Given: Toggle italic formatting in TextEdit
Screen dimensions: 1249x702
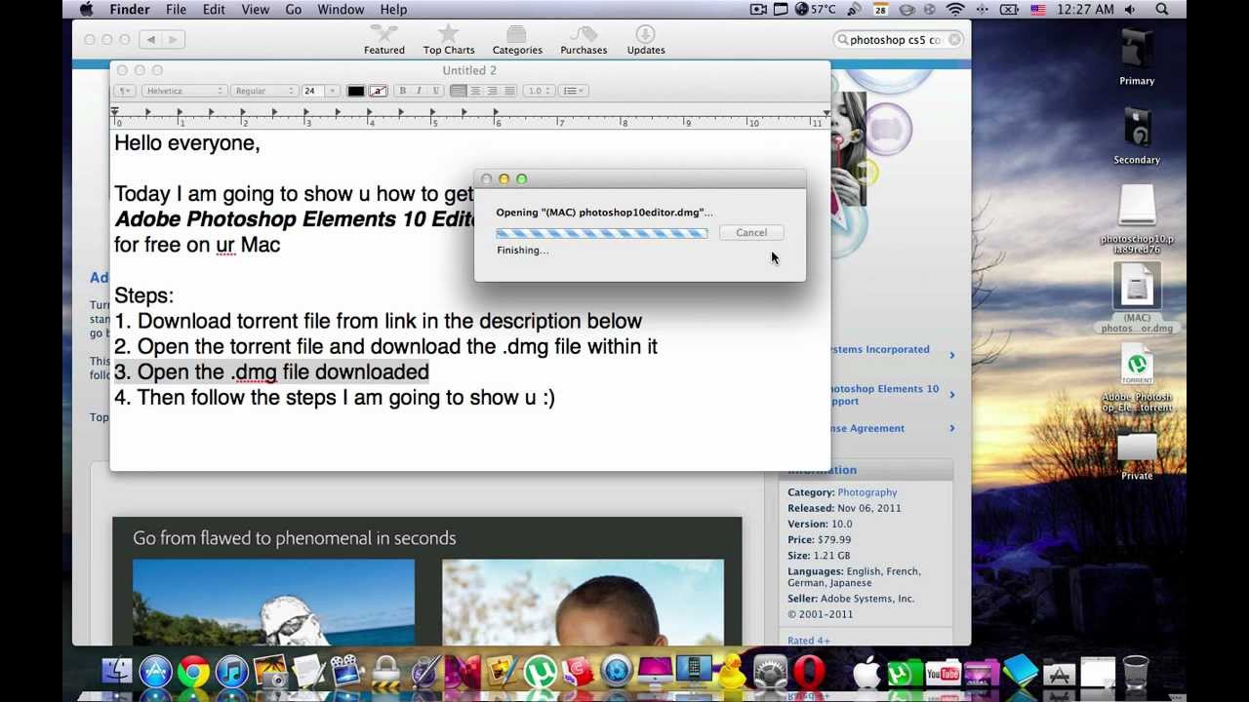Looking at the screenshot, I should point(419,91).
